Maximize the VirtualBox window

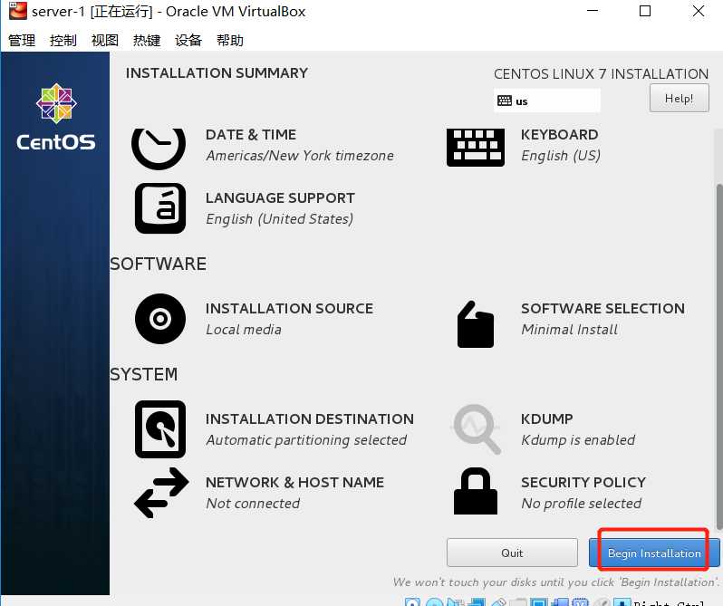[645, 11]
